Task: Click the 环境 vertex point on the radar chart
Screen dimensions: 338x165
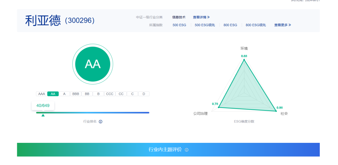Action: coord(244,60)
